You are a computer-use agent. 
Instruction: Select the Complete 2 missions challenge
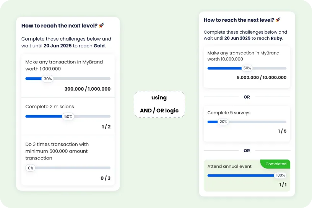pyautogui.click(x=68, y=116)
